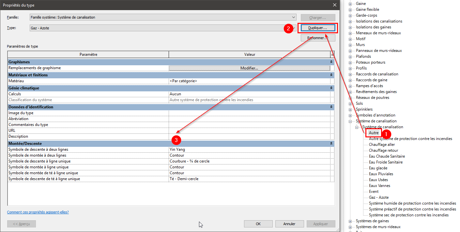Open the help link about properties
This screenshot has width=460, height=232.
38,212
